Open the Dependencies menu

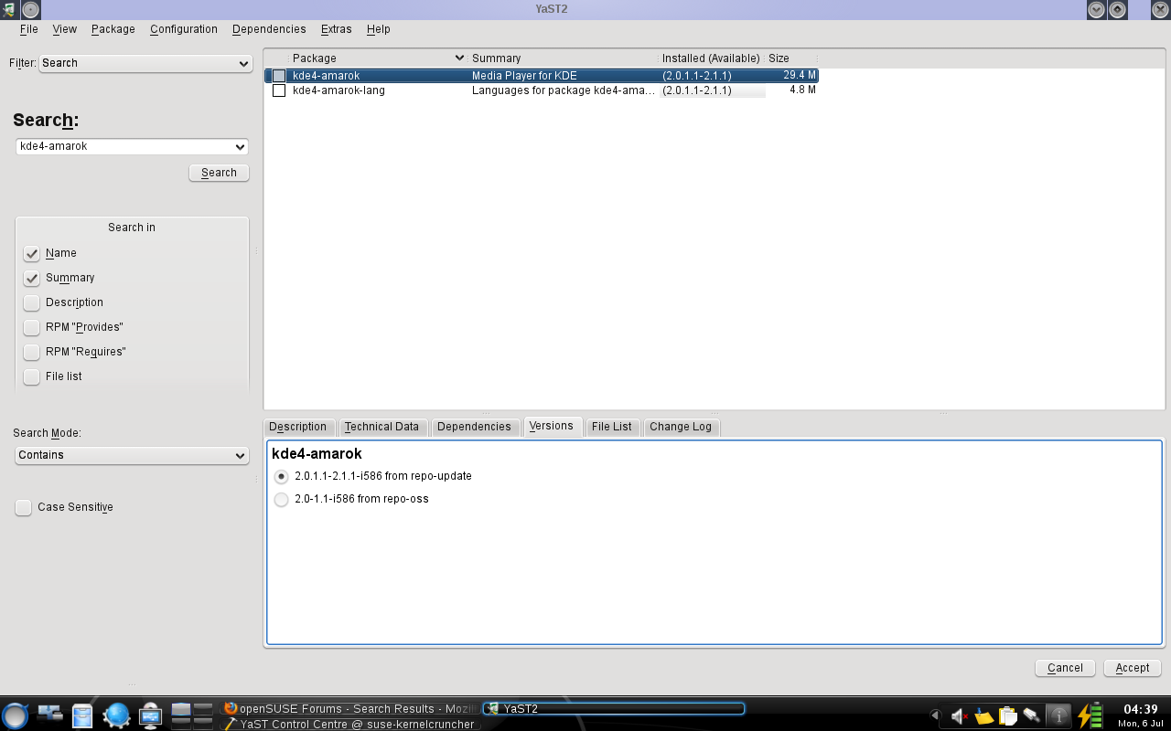[269, 29]
